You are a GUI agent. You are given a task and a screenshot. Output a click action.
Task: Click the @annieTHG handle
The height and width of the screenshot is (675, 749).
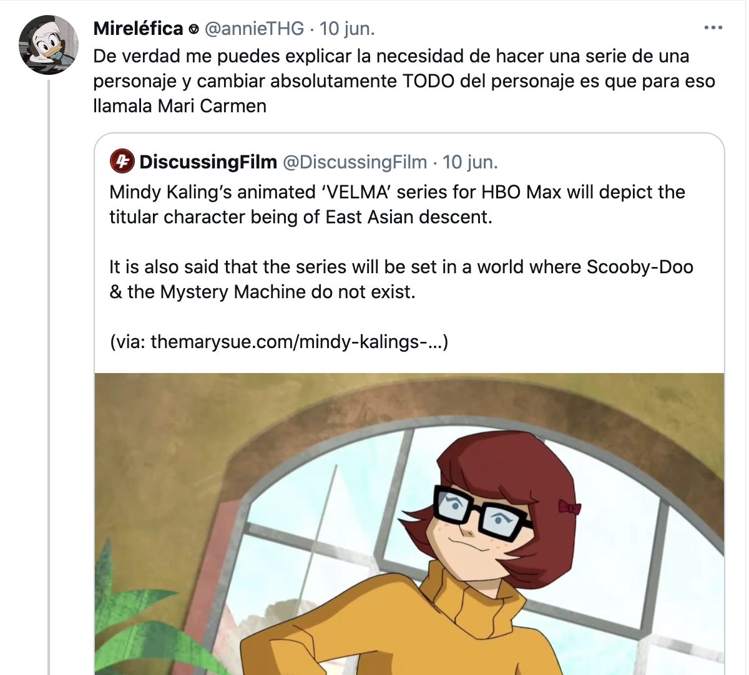click(x=254, y=28)
